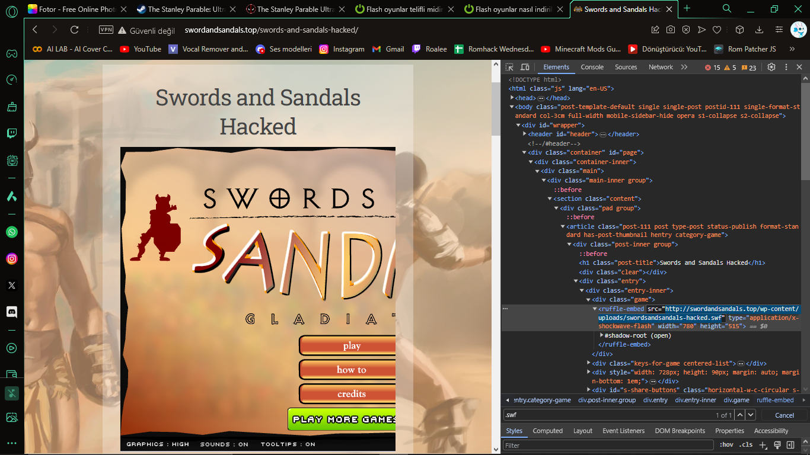Open DevTools settings gear

771,67
